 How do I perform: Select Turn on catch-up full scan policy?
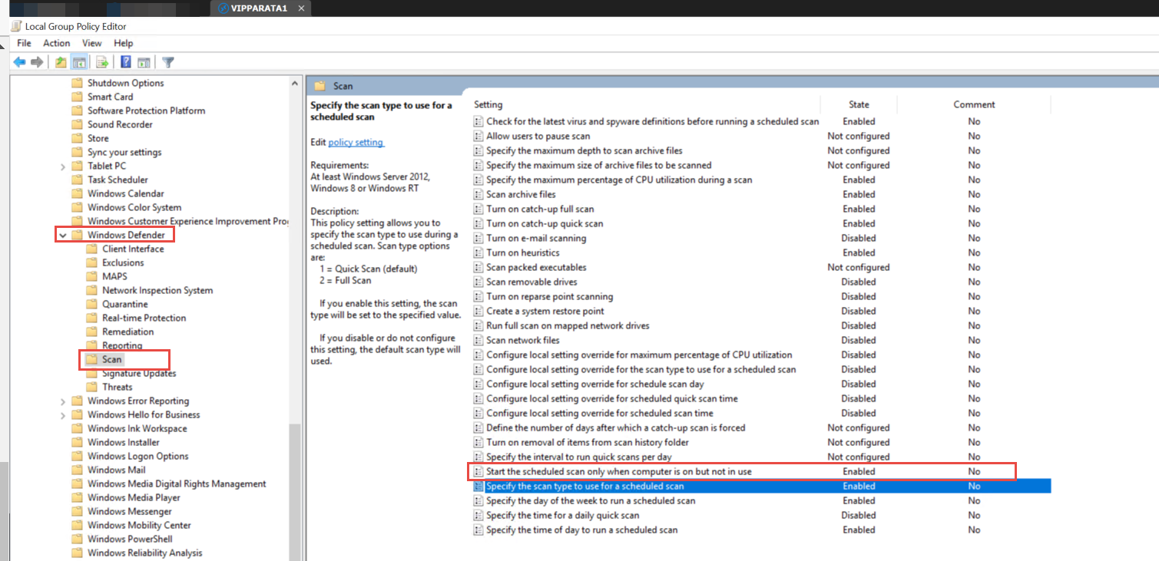[540, 209]
